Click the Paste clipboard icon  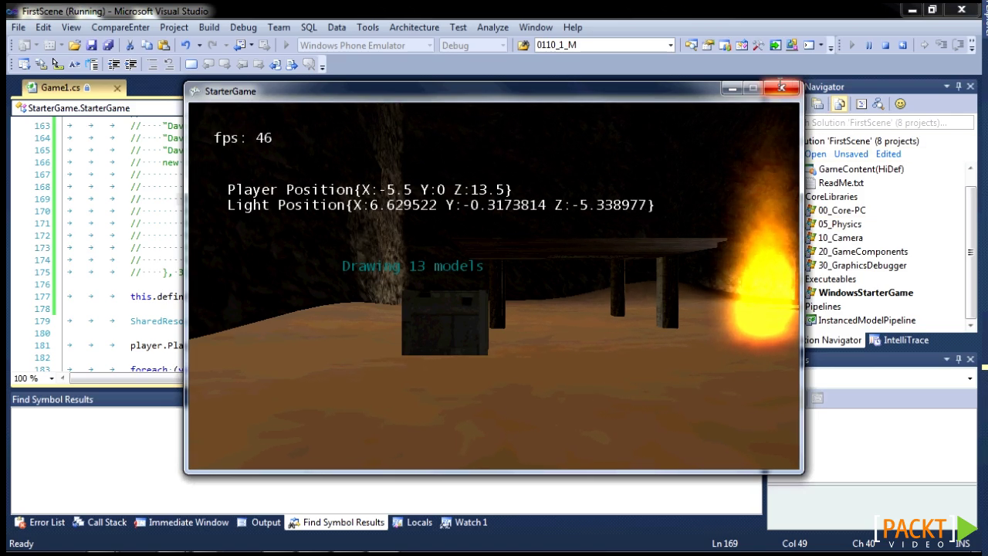tap(164, 46)
